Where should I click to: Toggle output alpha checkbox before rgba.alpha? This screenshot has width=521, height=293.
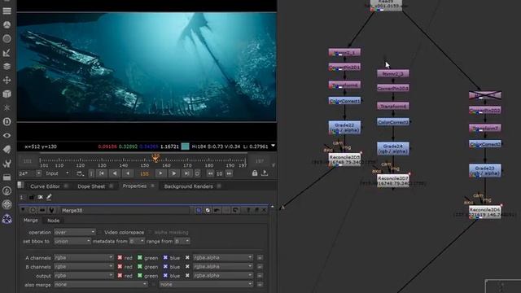coord(187,275)
